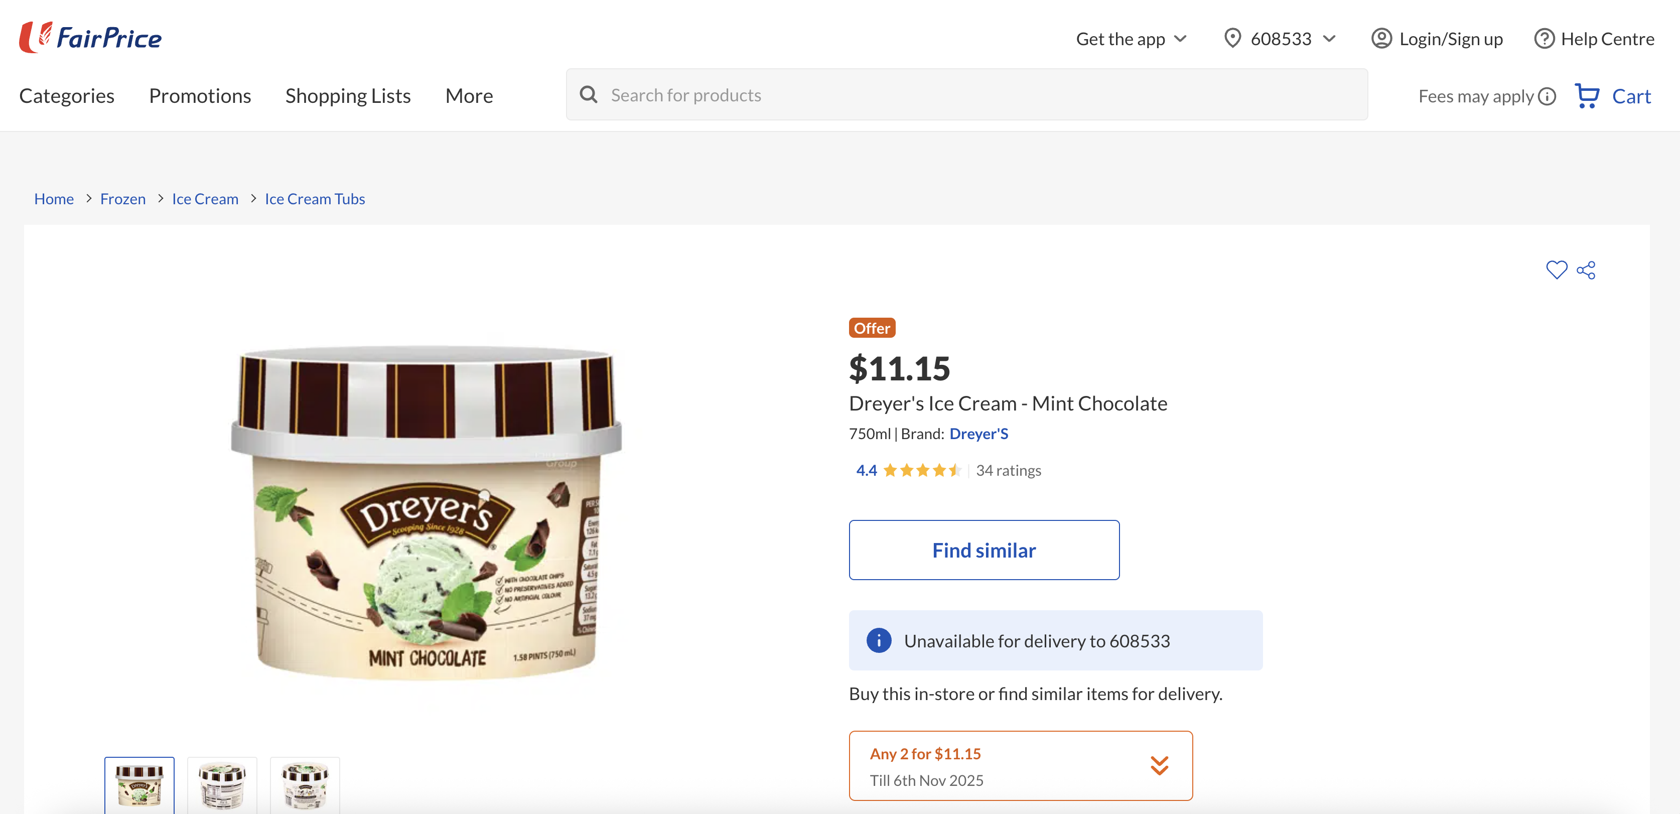The image size is (1680, 814).
Task: Open the Dreyer'S brand link
Action: click(x=978, y=433)
